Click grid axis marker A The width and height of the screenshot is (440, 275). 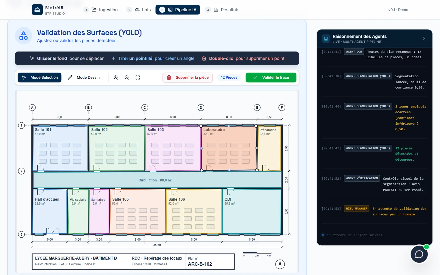pos(32,108)
